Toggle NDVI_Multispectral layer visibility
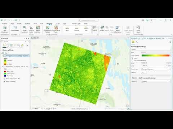The height and width of the screenshot is (129, 173). (4, 56)
